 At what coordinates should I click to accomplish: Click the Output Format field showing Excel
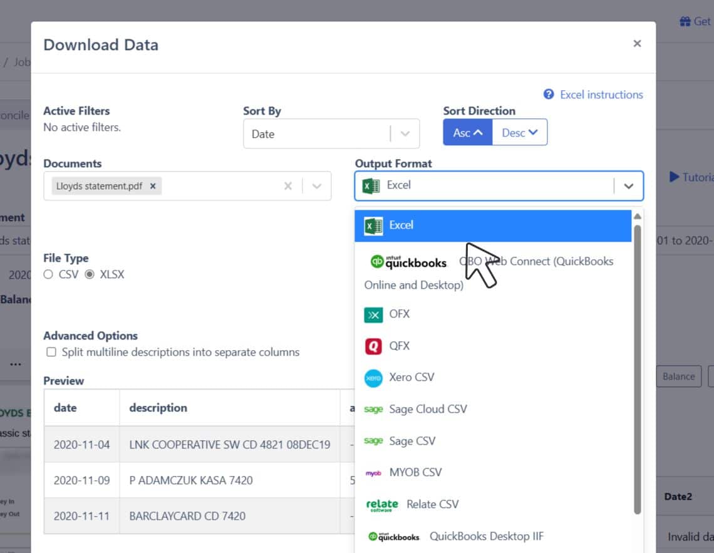click(499, 186)
